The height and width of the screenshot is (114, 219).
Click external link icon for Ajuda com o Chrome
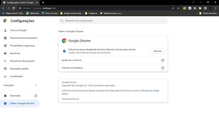point(163,60)
